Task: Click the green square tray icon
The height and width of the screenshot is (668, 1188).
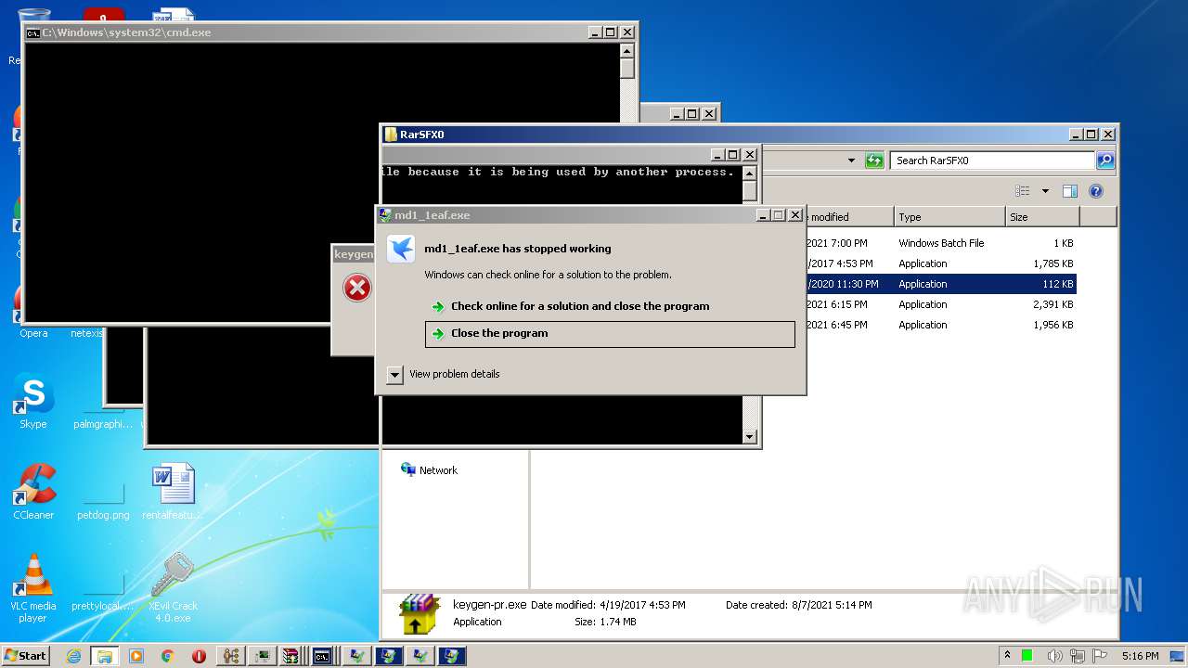Action: click(1027, 655)
